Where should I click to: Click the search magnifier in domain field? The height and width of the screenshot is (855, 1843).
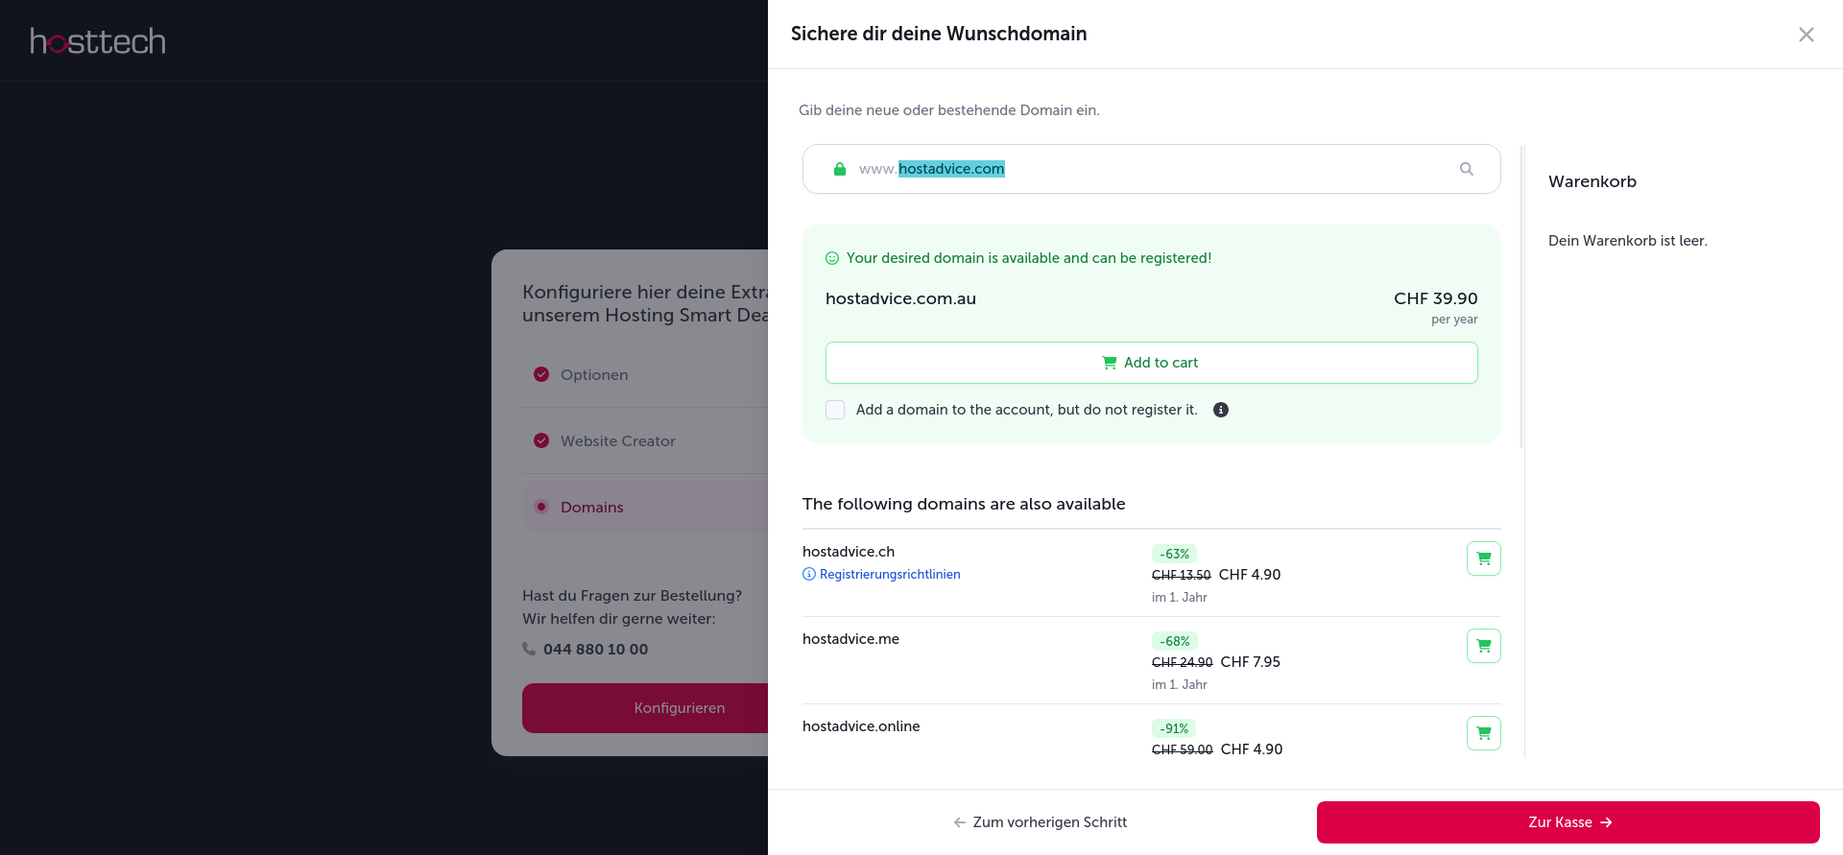click(1466, 169)
